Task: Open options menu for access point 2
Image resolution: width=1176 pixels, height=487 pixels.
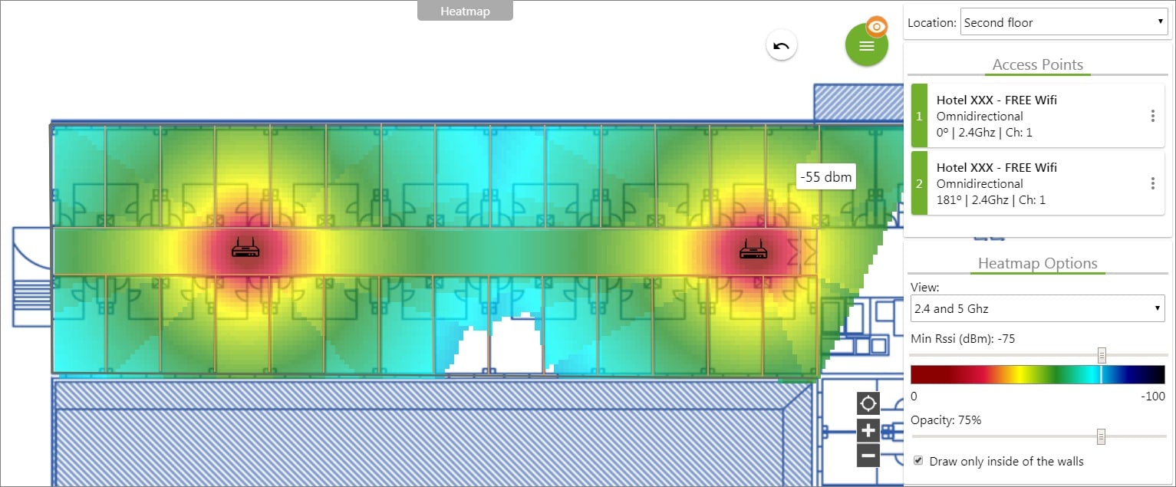Action: tap(1152, 183)
